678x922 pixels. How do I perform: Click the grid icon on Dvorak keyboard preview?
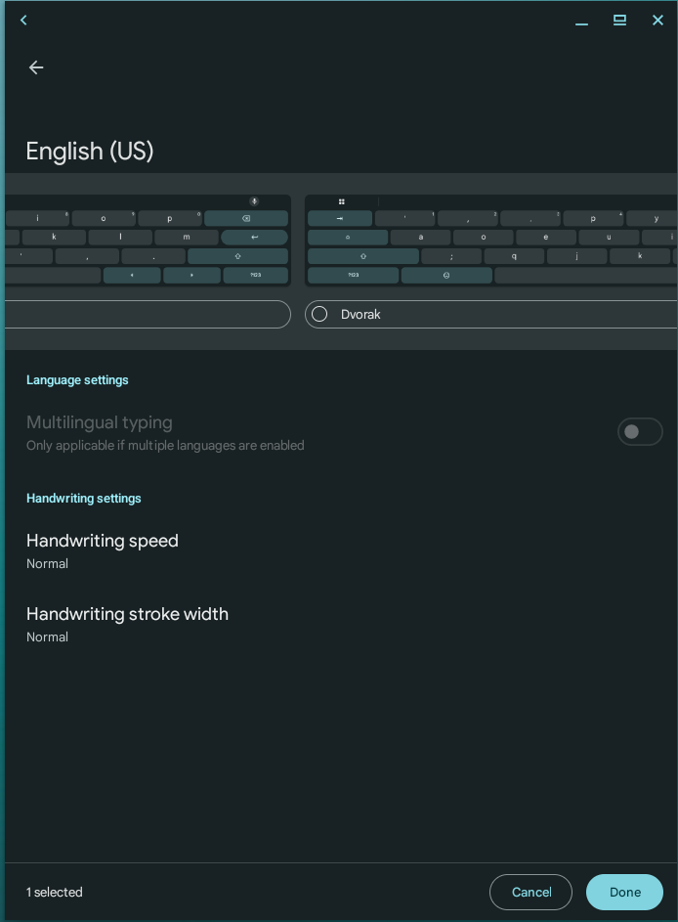(341, 201)
